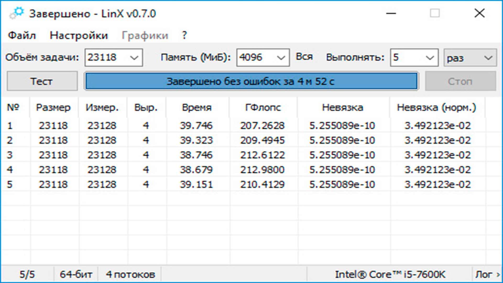Click the Intel Core i5-7600K status label
Screen dimensions: 503x283
click(390, 274)
